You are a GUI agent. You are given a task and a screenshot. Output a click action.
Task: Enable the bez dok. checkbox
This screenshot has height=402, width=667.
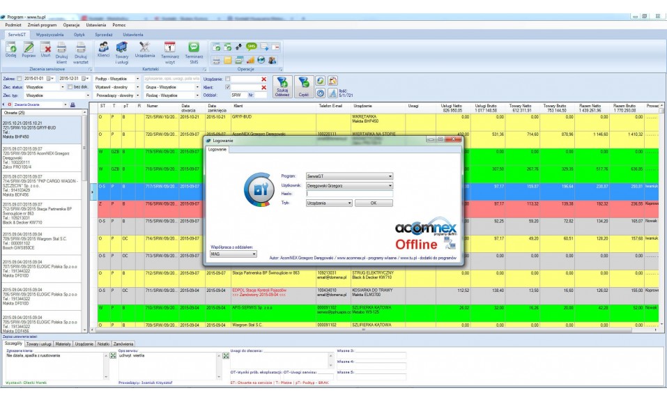tap(70, 87)
